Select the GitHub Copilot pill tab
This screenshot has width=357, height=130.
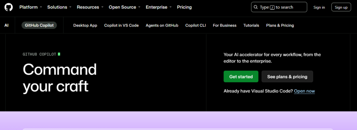(x=39, y=25)
